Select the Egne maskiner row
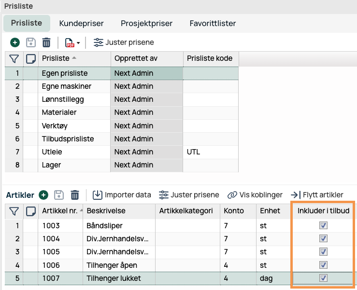 [x=122, y=86]
